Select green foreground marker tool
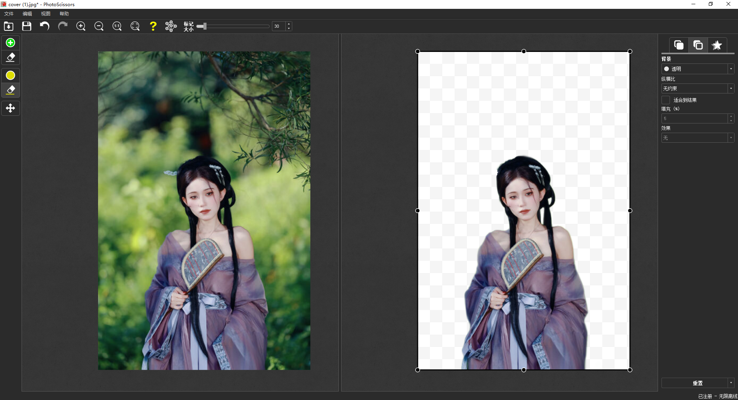The image size is (738, 400). [x=10, y=43]
